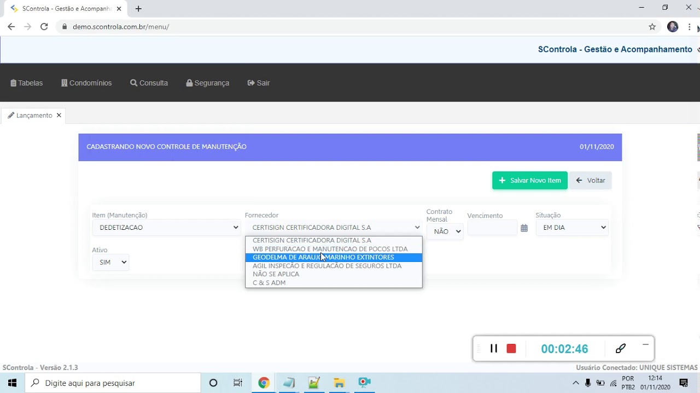
Task: Stop the screen recording
Action: [511, 348]
